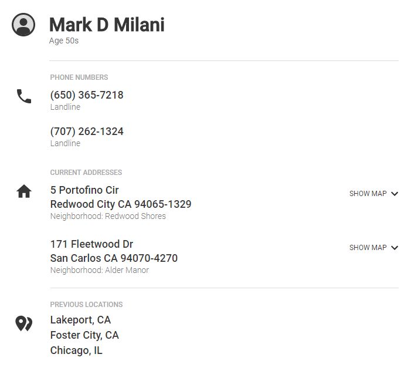
Task: Click phone number (707) 262-1324
Action: (87, 131)
